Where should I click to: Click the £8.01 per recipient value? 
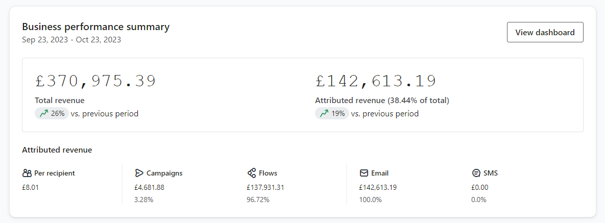tap(31, 188)
